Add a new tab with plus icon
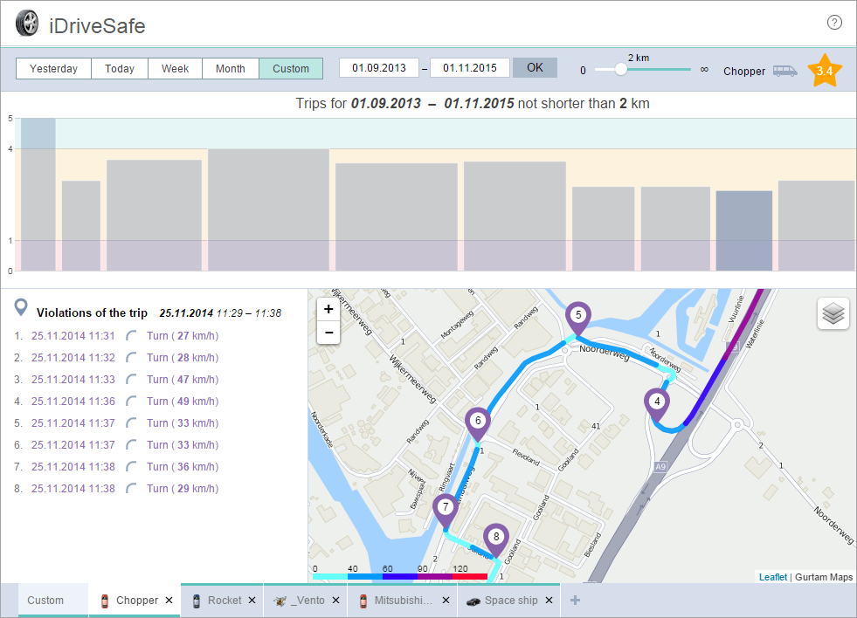 click(575, 601)
